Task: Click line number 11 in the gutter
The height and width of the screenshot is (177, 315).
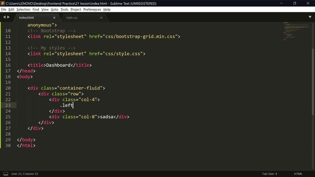Action: click(x=8, y=36)
